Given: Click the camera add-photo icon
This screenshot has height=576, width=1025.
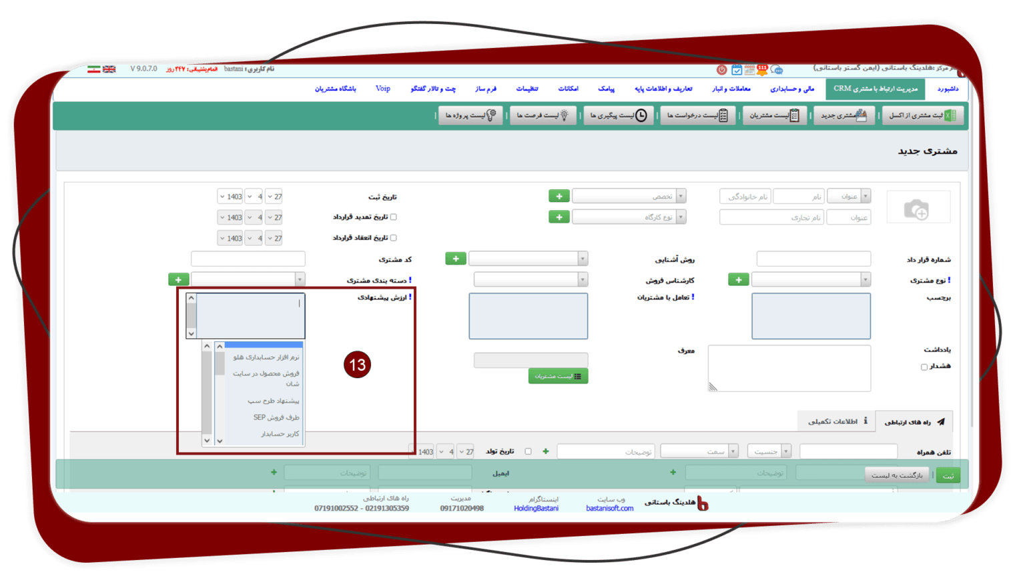Looking at the screenshot, I should (916, 210).
